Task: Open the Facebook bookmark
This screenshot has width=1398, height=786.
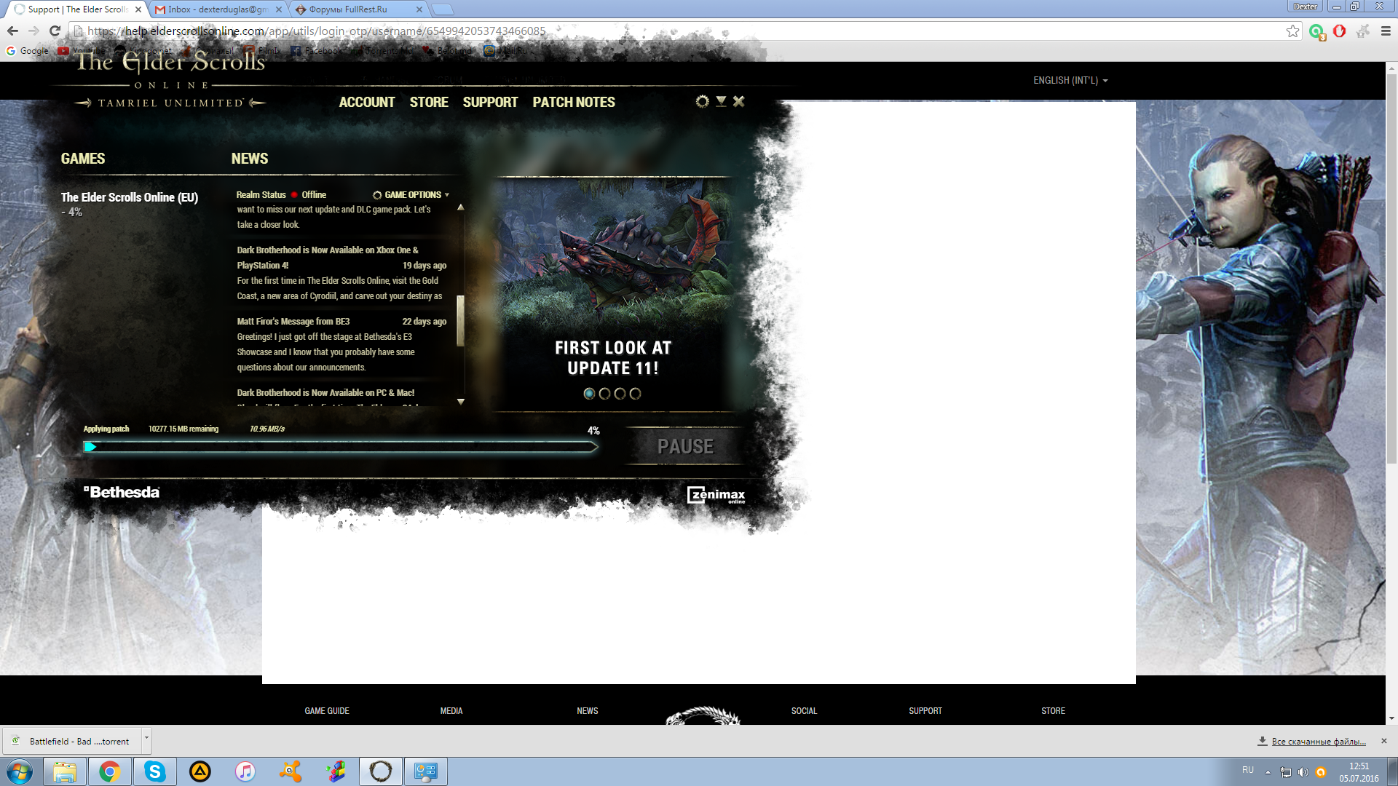Action: tap(316, 51)
